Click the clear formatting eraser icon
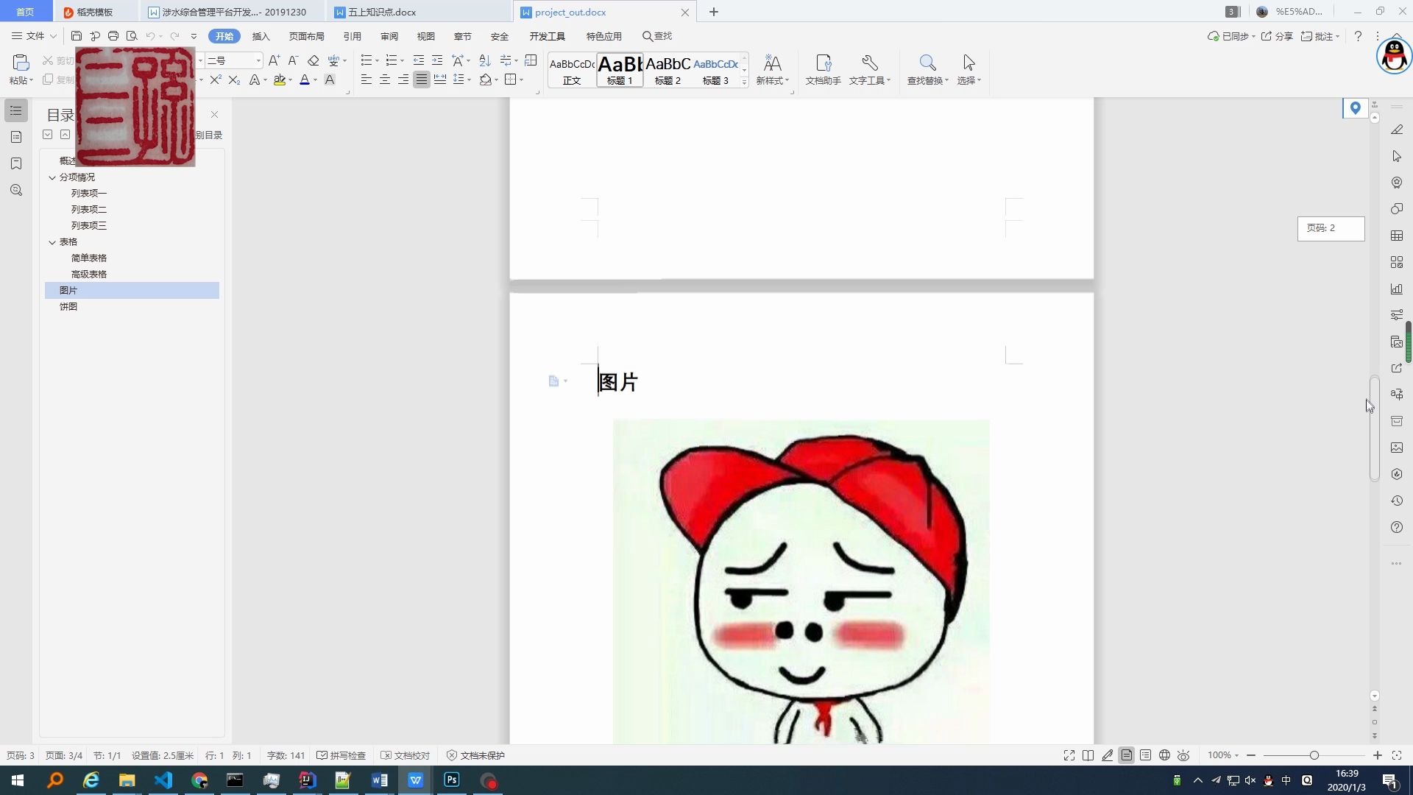This screenshot has width=1413, height=795. 314,60
